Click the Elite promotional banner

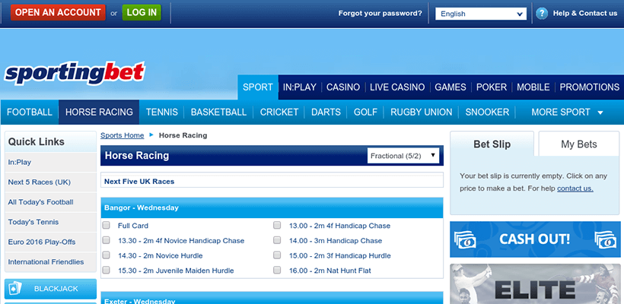[x=535, y=284]
